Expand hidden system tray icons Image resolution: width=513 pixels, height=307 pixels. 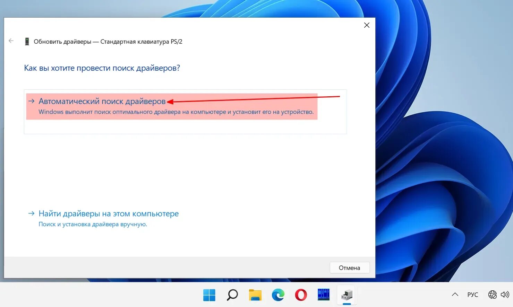coord(455,295)
